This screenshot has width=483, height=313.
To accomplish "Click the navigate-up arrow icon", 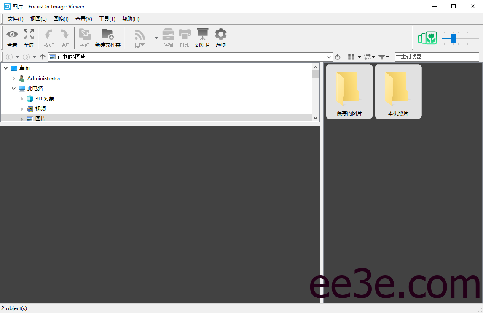I will [x=43, y=57].
